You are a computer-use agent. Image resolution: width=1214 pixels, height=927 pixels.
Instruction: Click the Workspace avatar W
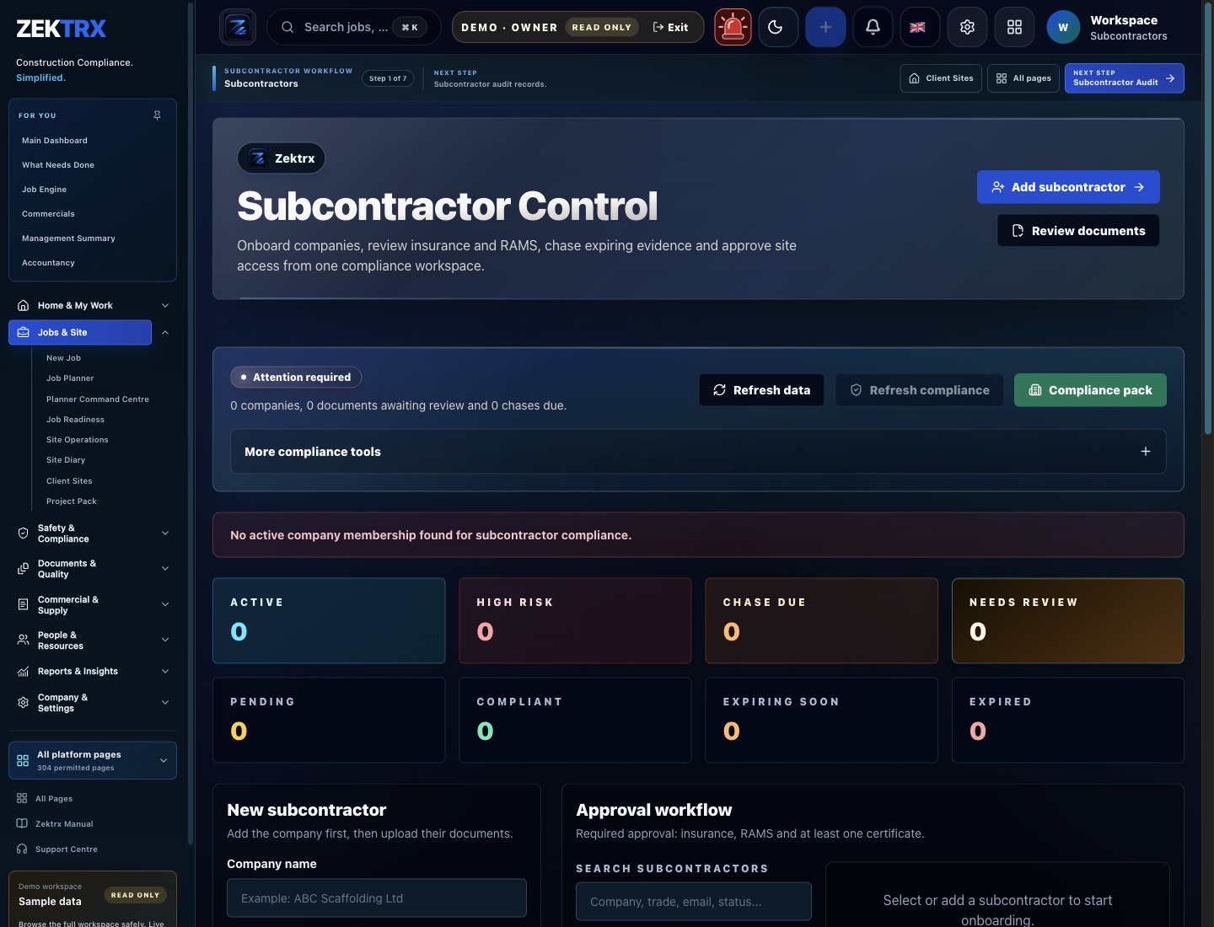(1063, 27)
